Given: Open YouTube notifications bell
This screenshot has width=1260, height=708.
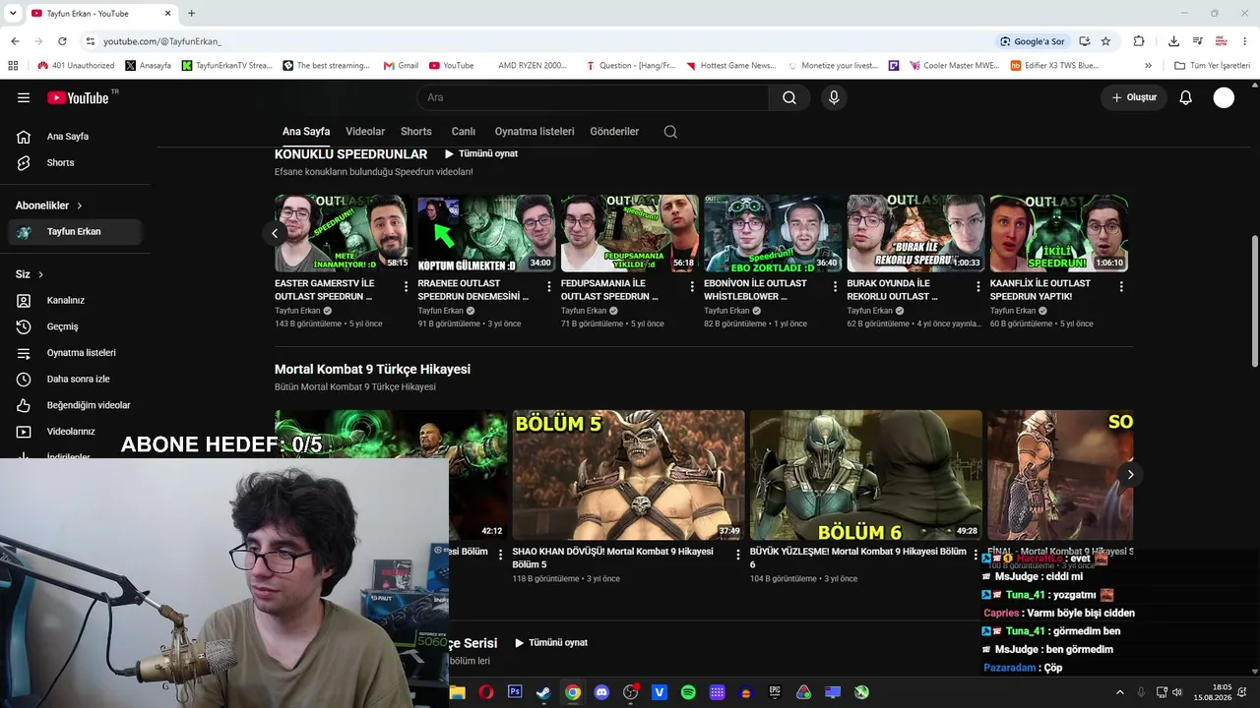Looking at the screenshot, I should pos(1186,97).
